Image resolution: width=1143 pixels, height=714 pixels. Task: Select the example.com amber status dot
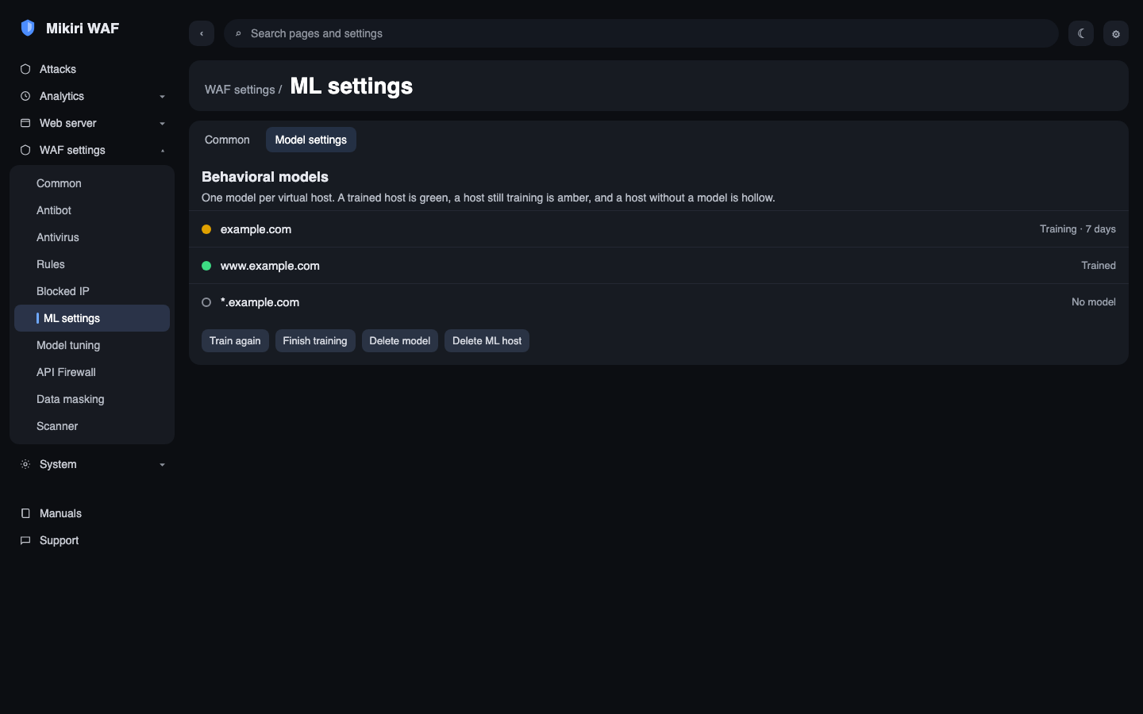pos(206,229)
